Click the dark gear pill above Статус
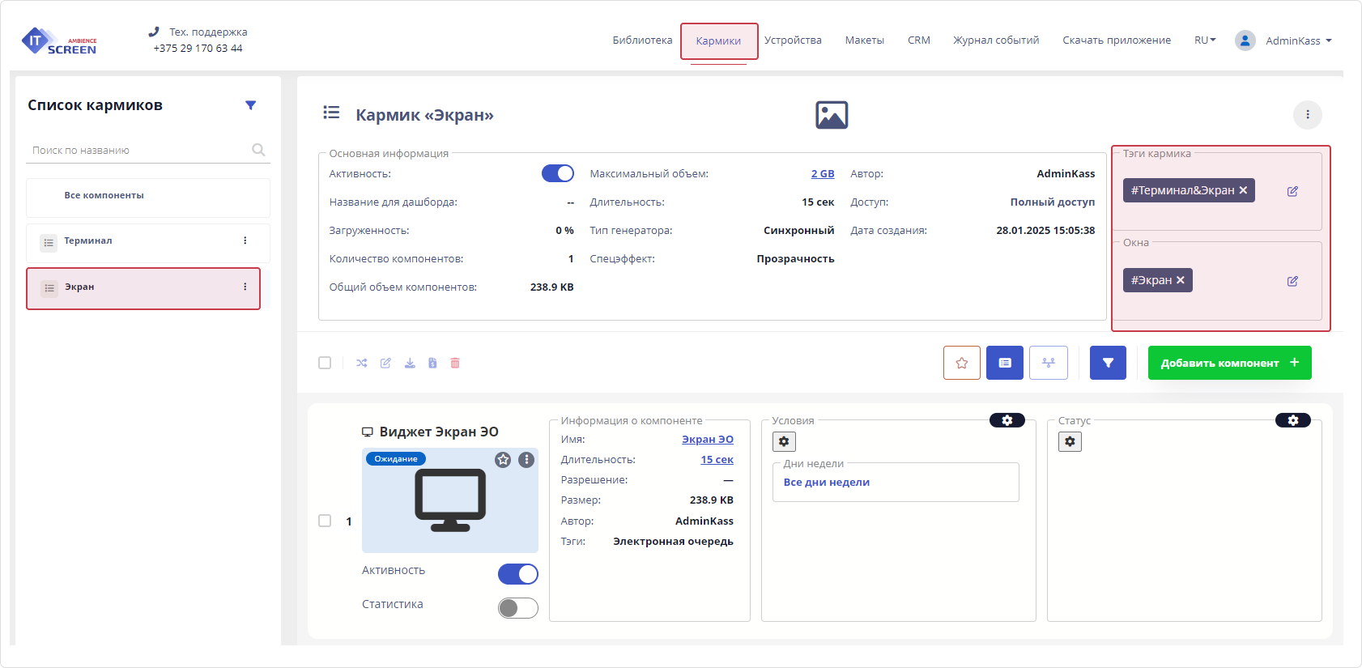 point(1293,420)
